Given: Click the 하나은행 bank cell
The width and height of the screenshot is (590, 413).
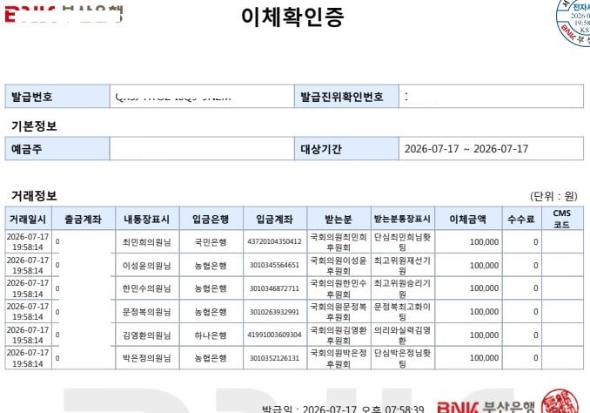Looking at the screenshot, I should [211, 335].
